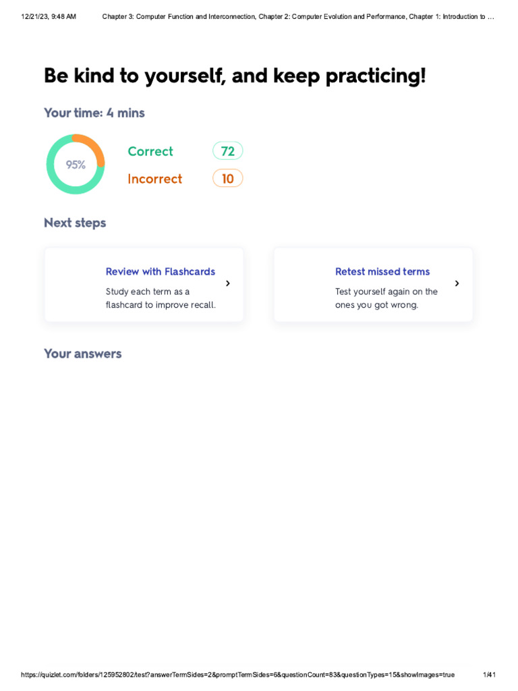Viewport: 518px width, 691px height.
Task: Select the green Correct label
Action: pyautogui.click(x=150, y=151)
